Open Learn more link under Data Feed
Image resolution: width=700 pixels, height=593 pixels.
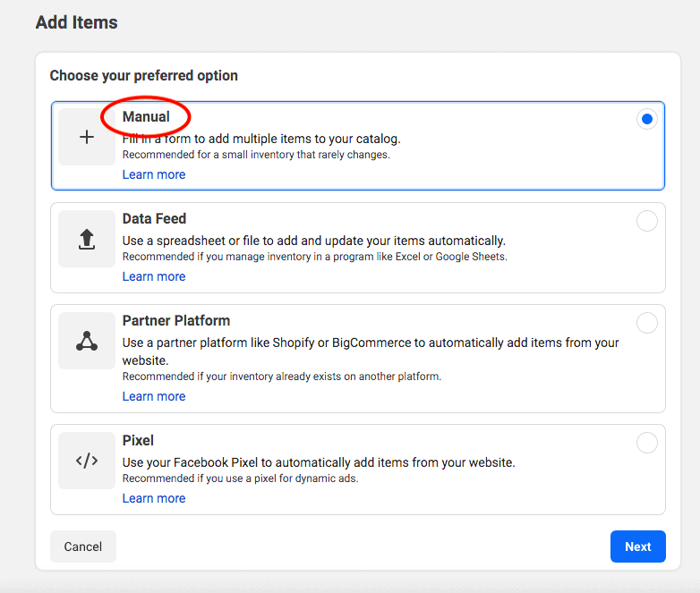154,276
